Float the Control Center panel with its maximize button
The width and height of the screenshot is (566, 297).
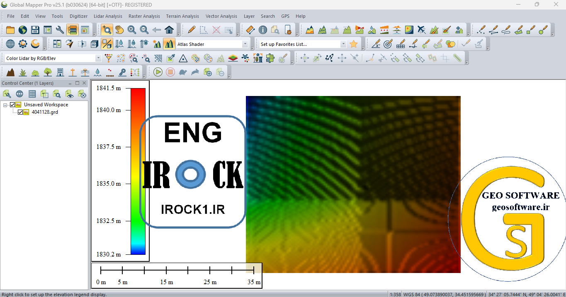pyautogui.click(x=77, y=83)
